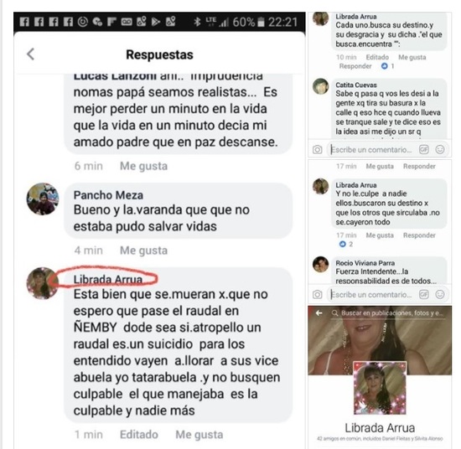Click the search magnifier on profile page

(x=334, y=313)
